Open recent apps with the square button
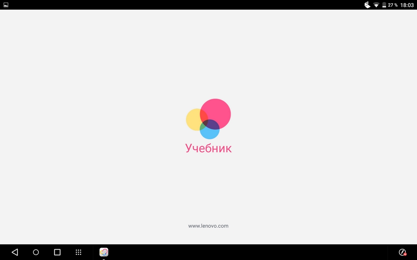 [x=57, y=252]
